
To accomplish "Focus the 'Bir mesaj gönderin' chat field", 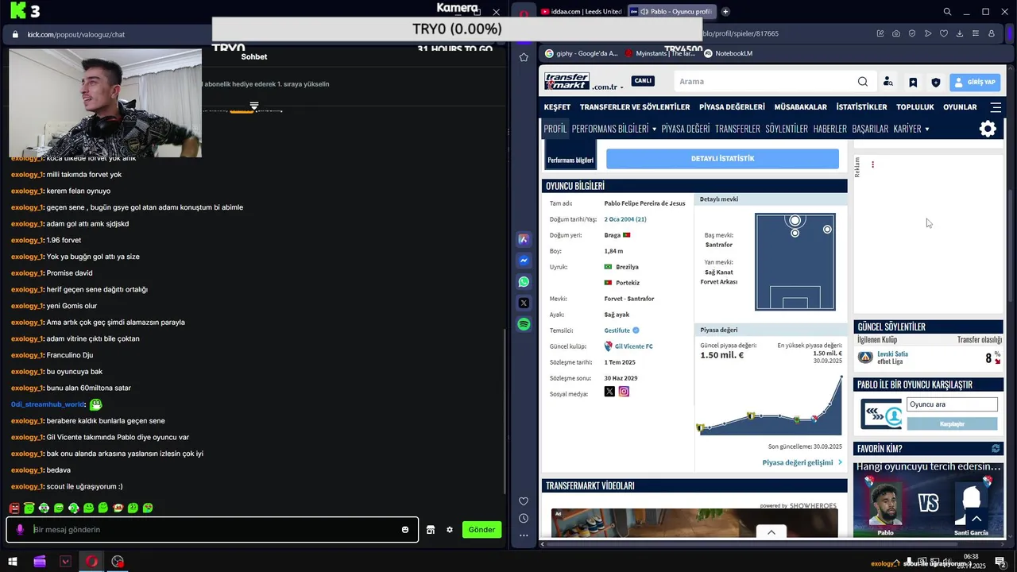I will click(x=213, y=530).
